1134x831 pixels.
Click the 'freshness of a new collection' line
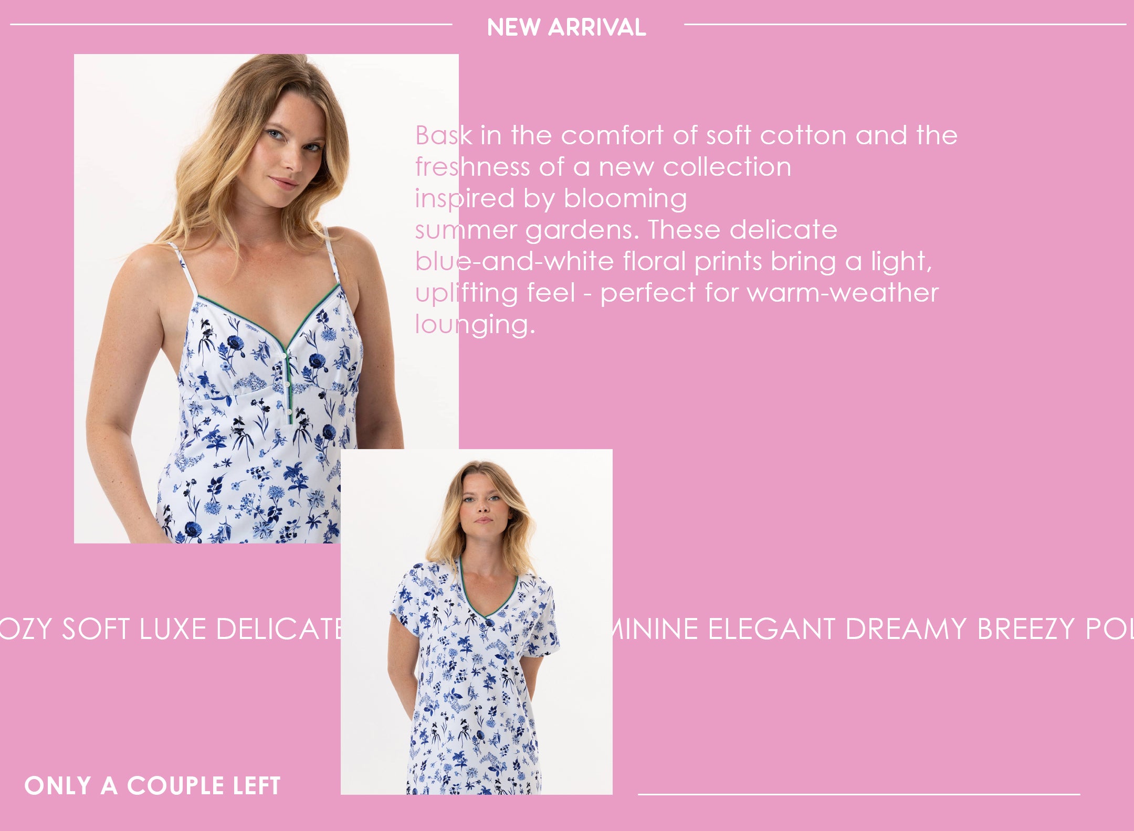[x=603, y=167]
